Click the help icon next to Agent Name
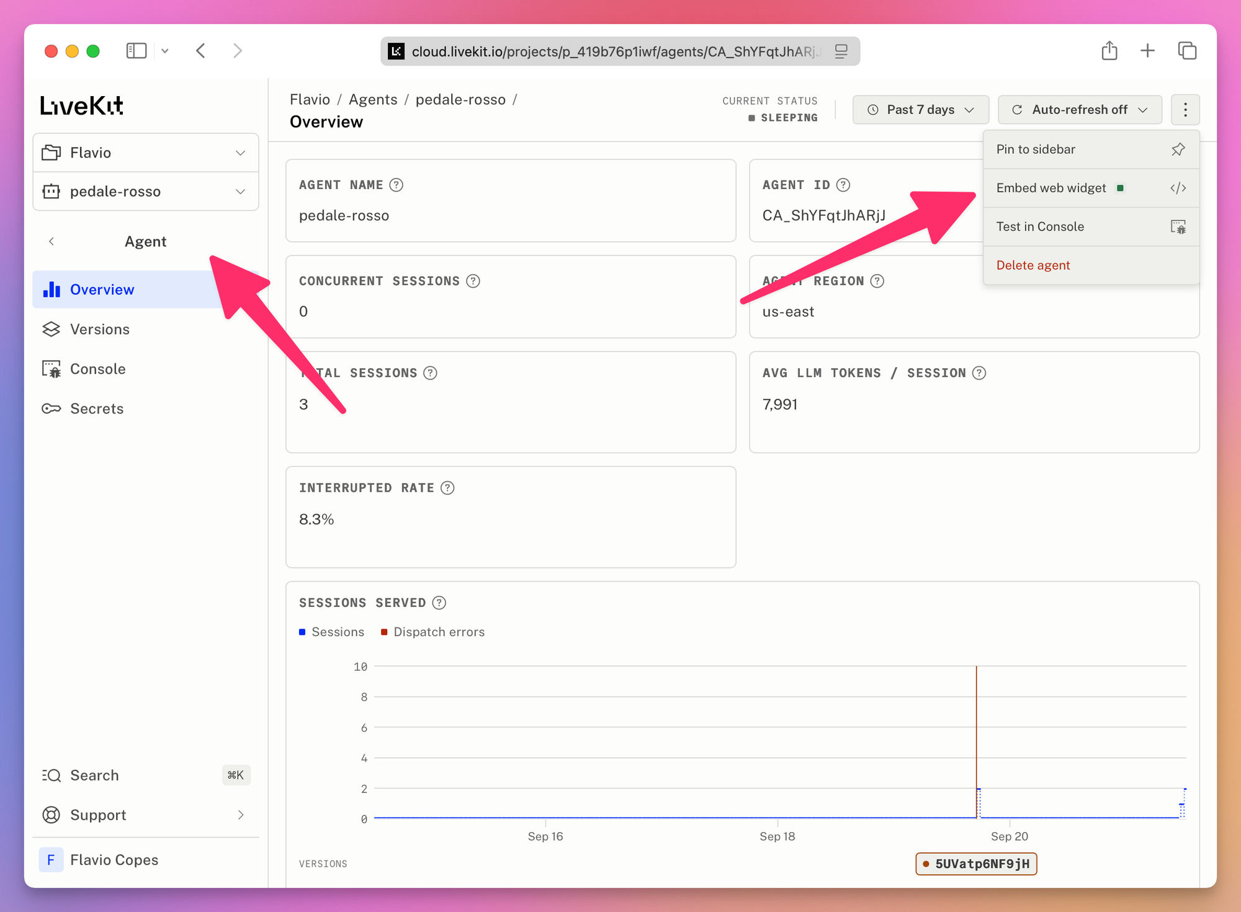 396,185
